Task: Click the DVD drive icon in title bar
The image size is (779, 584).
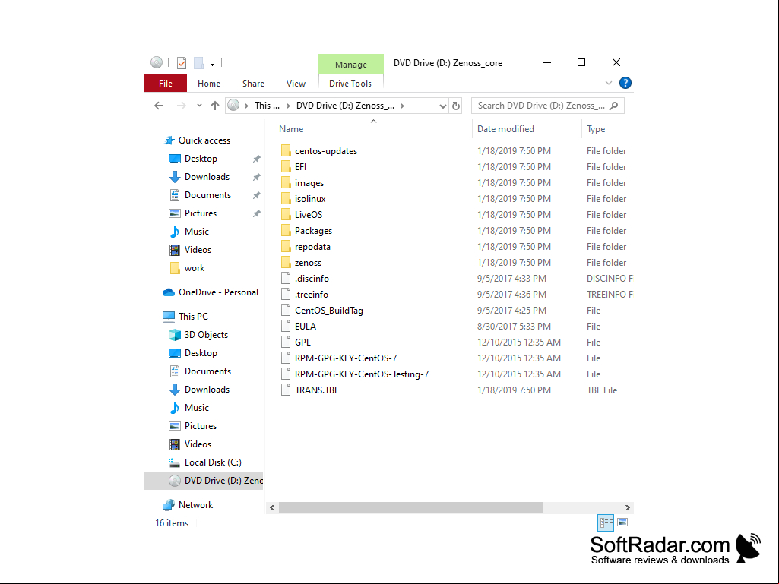Action: [x=157, y=62]
